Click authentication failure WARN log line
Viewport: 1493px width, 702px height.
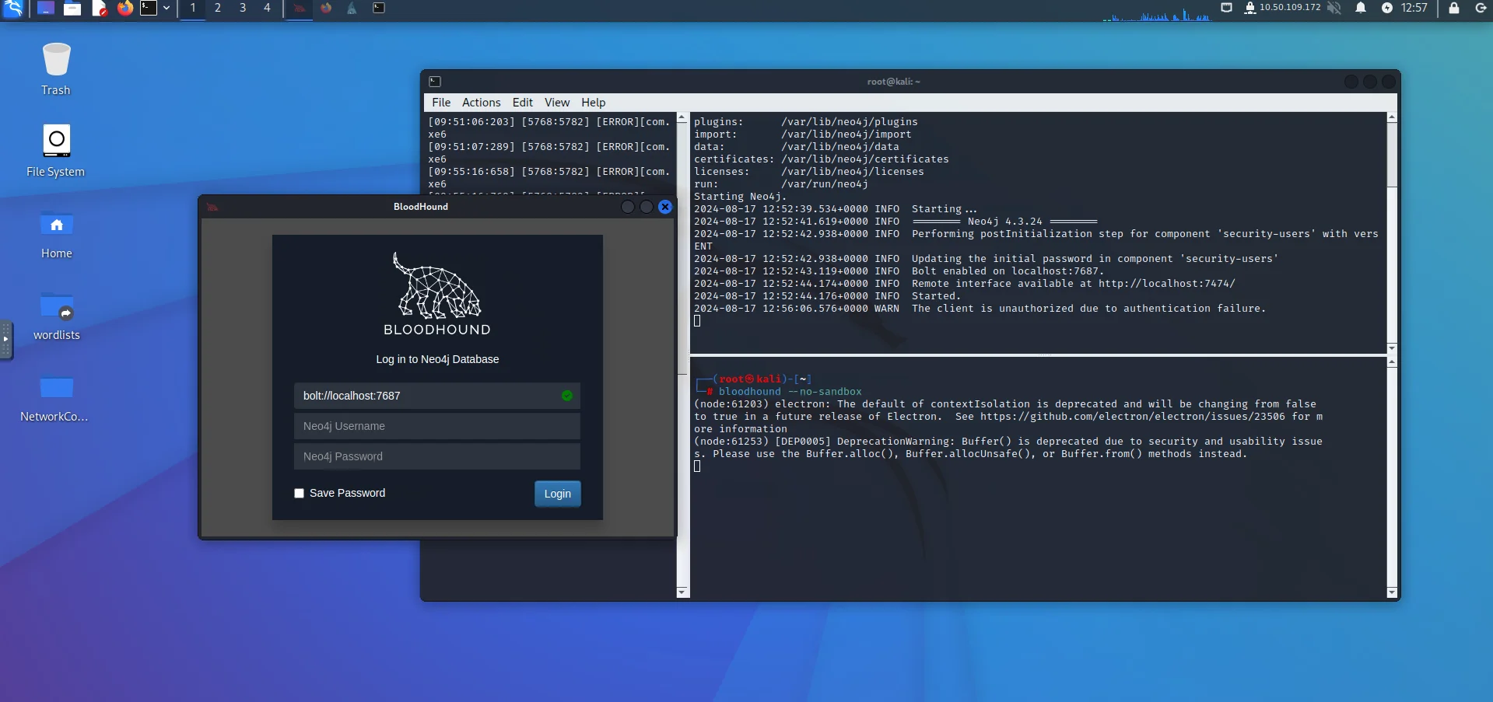point(980,309)
